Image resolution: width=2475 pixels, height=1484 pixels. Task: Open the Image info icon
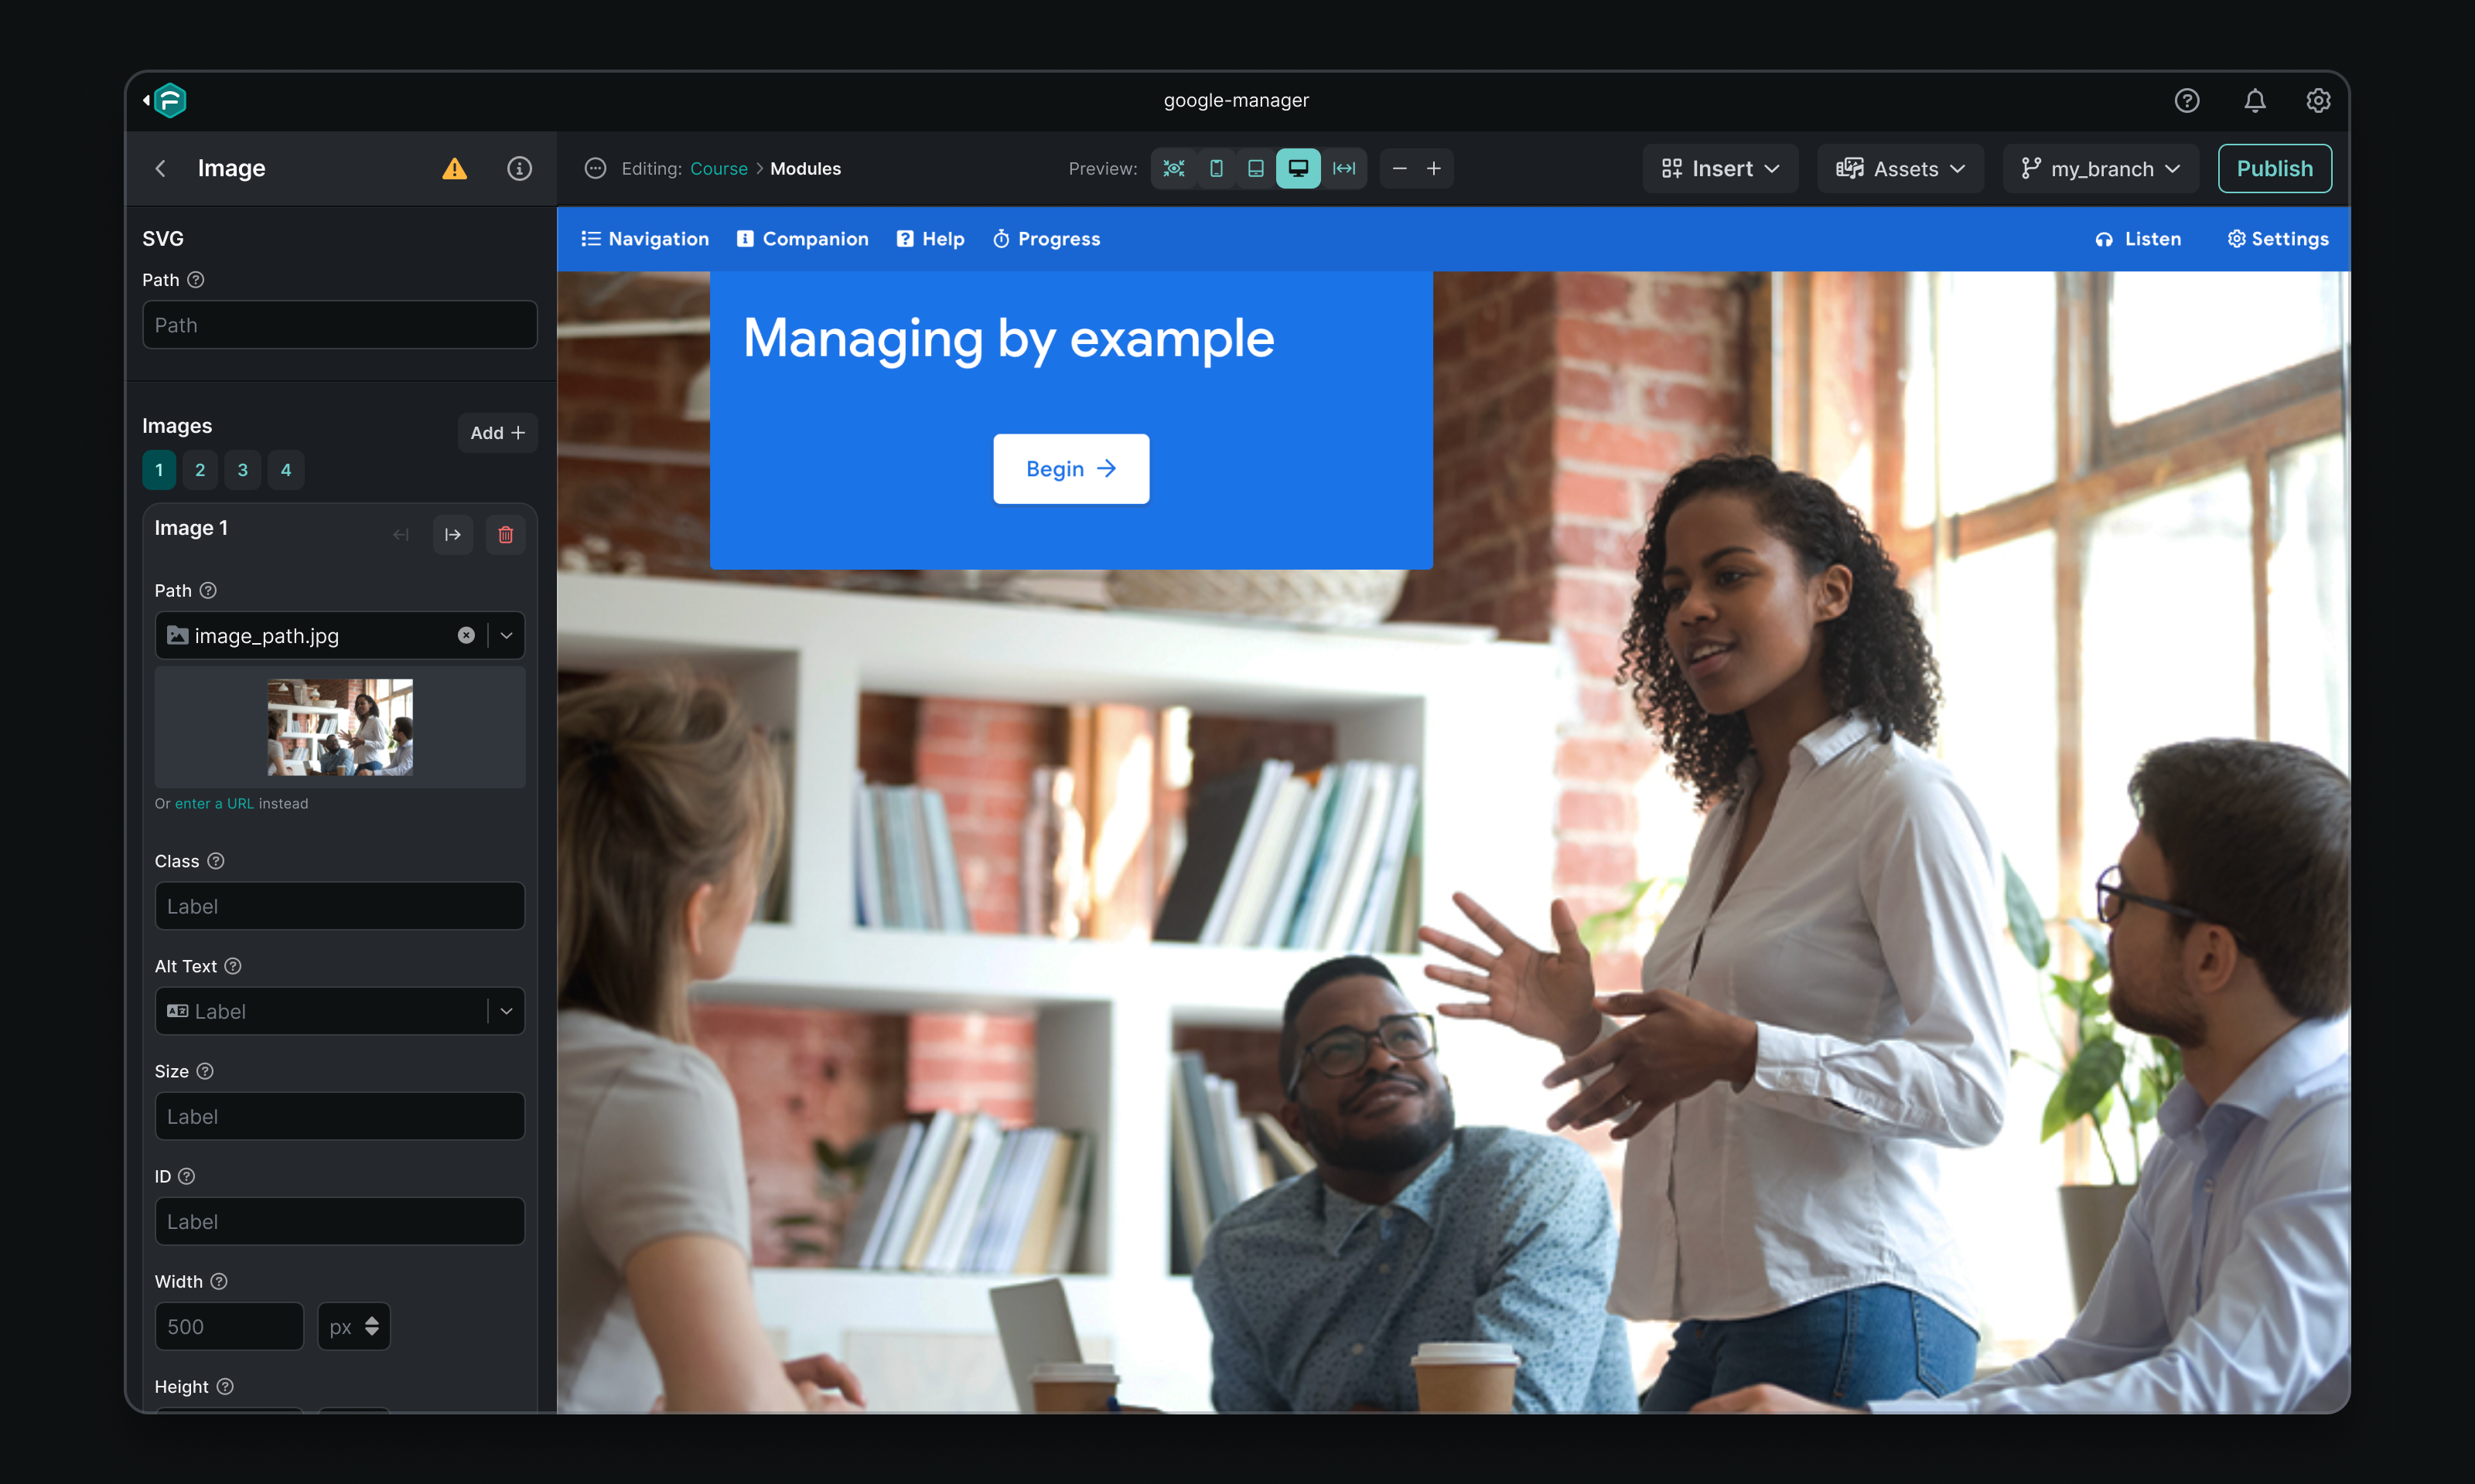click(519, 168)
